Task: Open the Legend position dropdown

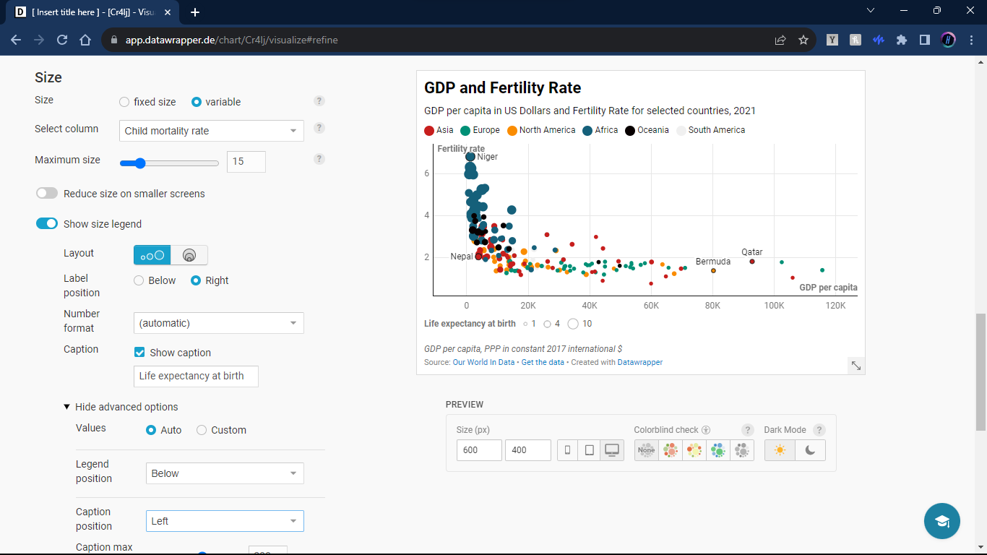Action: click(224, 473)
